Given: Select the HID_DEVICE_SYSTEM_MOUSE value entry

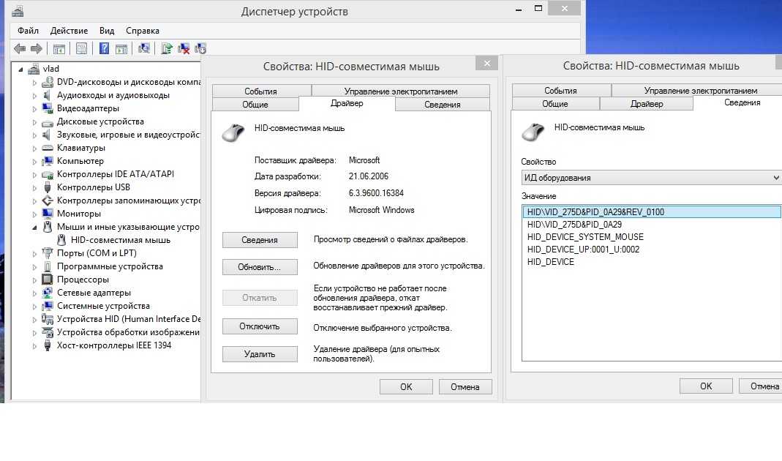Looking at the screenshot, I should tap(585, 237).
